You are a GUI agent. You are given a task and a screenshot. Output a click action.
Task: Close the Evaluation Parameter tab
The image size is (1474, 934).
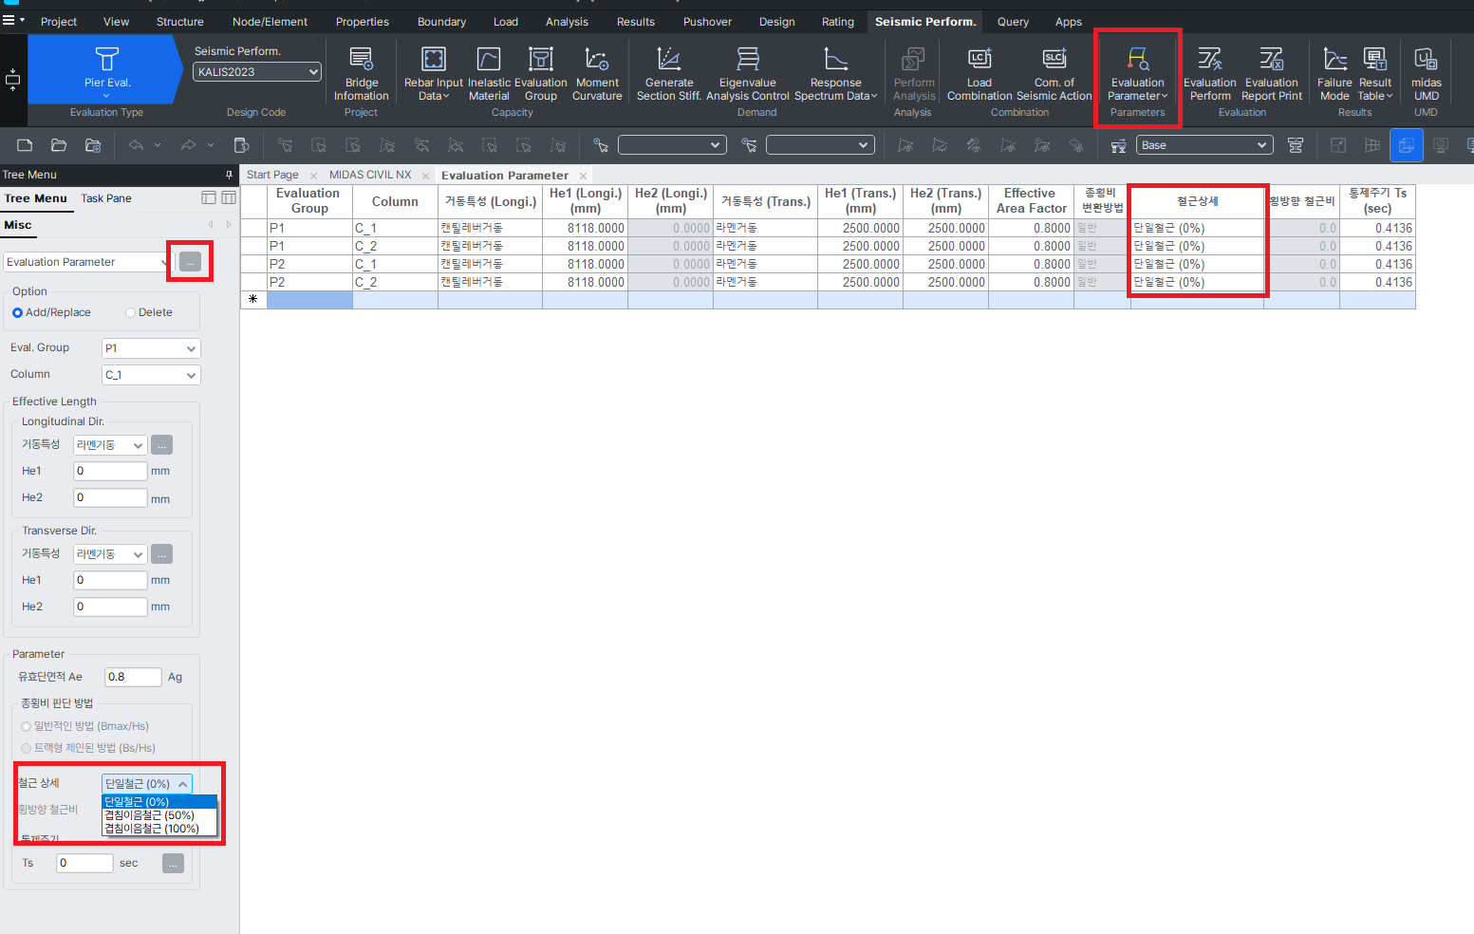pyautogui.click(x=583, y=176)
